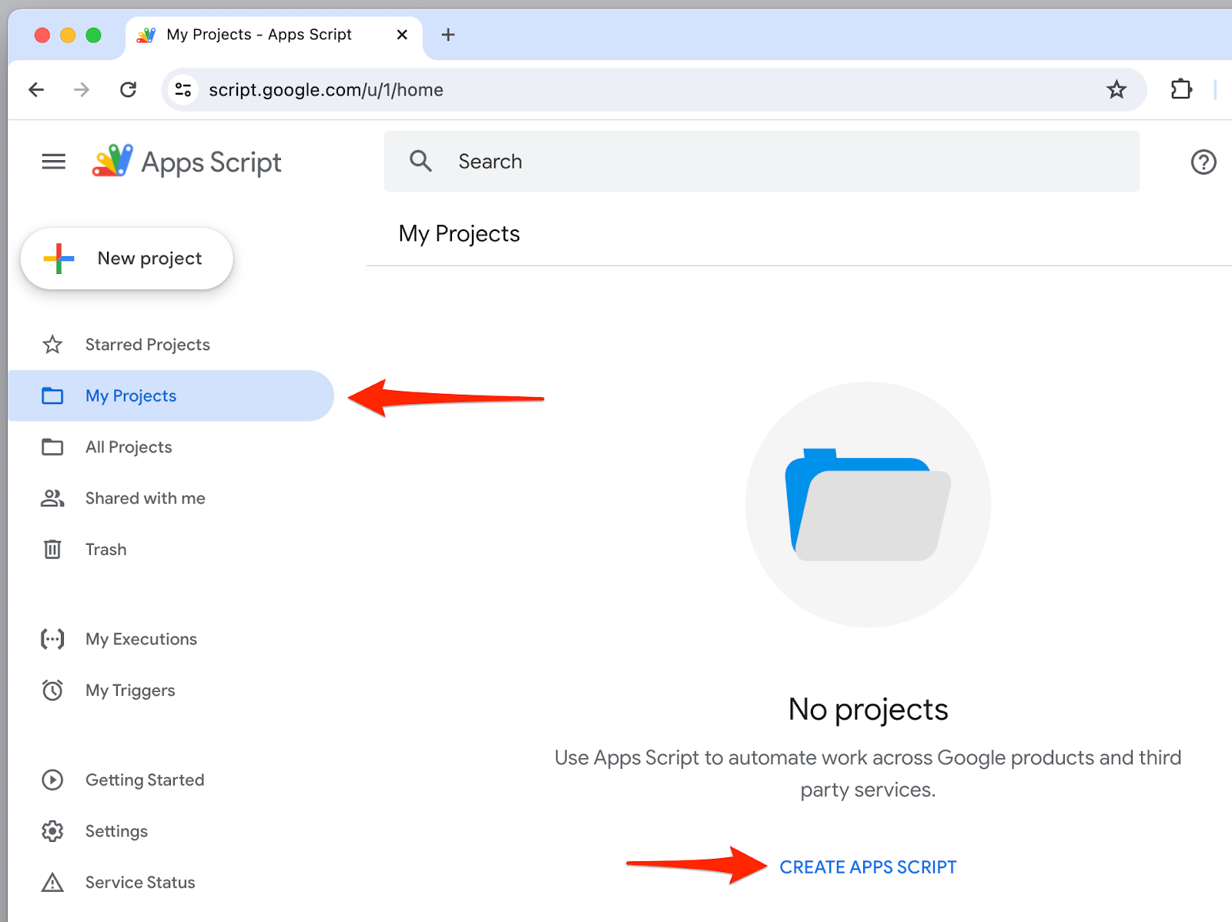Click the empty folder illustration
1232x922 pixels.
click(868, 504)
